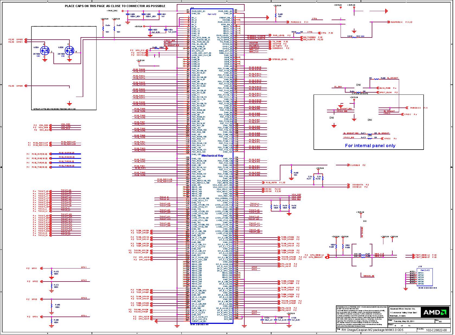Select the Q80A 2N7002 transistor symbol
The width and height of the screenshot is (455, 335).
(x=44, y=50)
